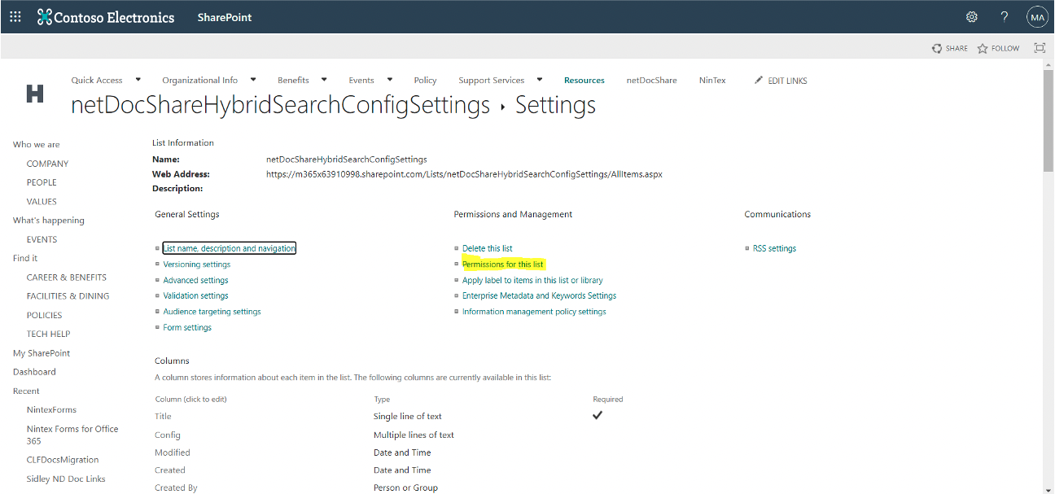Open the MA account avatar
This screenshot has width=1055, height=494.
[1037, 16]
